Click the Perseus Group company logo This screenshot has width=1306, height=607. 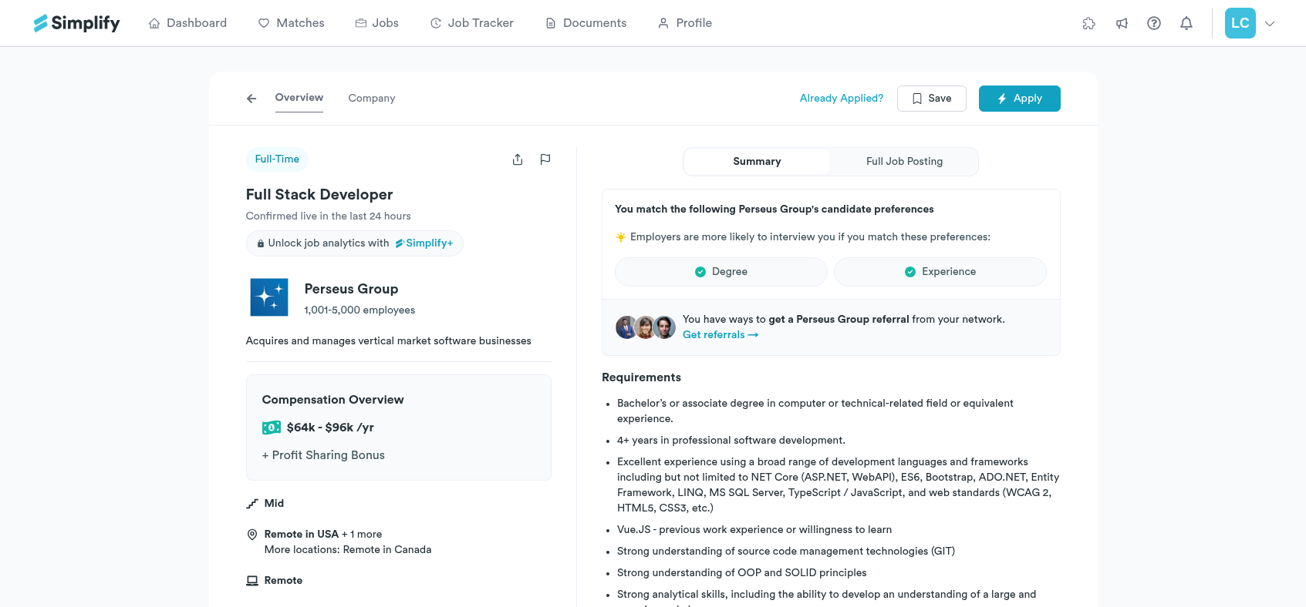(269, 297)
